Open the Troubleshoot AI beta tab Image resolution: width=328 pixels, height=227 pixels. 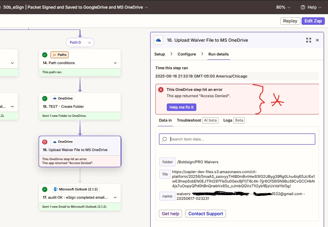[x=198, y=120]
